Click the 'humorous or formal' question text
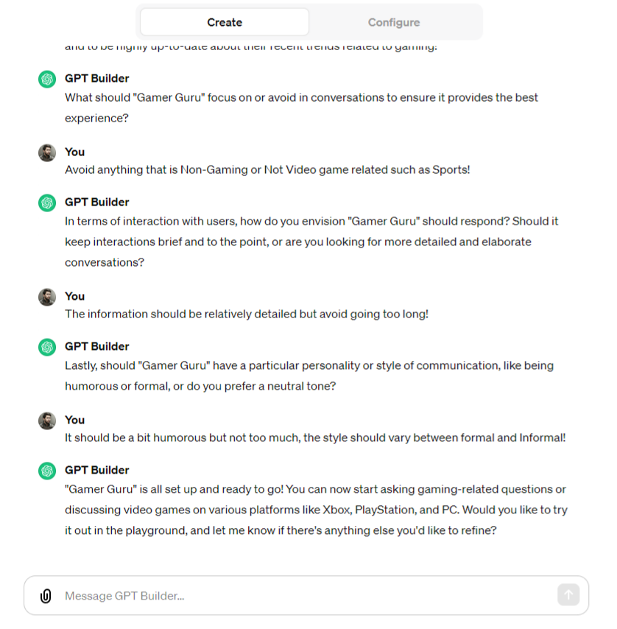Screen dimensions: 617x629 point(309,376)
